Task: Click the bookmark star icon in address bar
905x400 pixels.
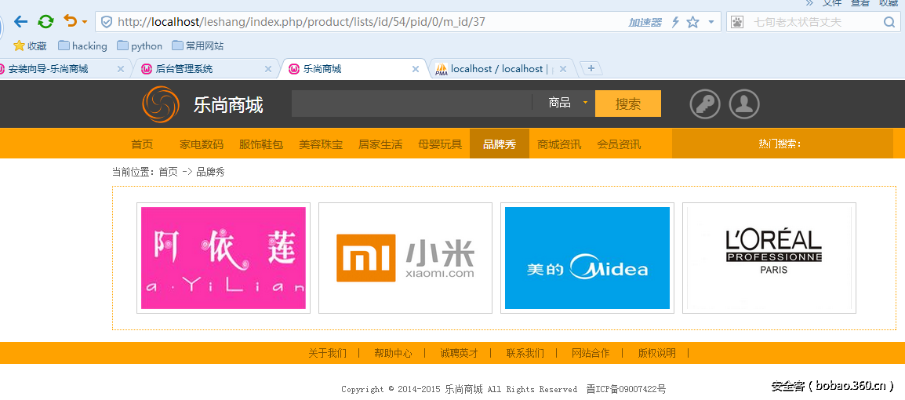Action: pos(692,22)
